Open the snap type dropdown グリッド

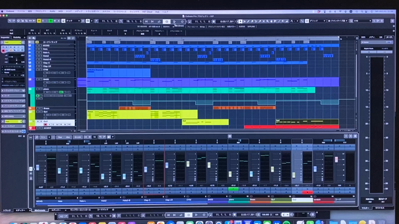coord(317,21)
